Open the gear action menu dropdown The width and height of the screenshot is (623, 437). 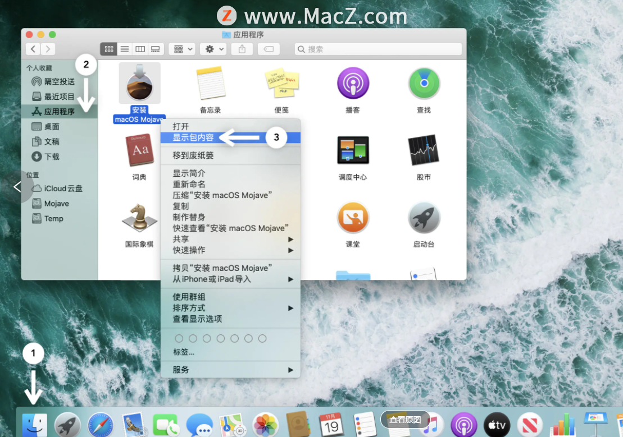213,49
